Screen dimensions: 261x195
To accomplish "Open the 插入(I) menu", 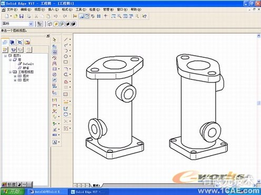I will pos(53,9).
